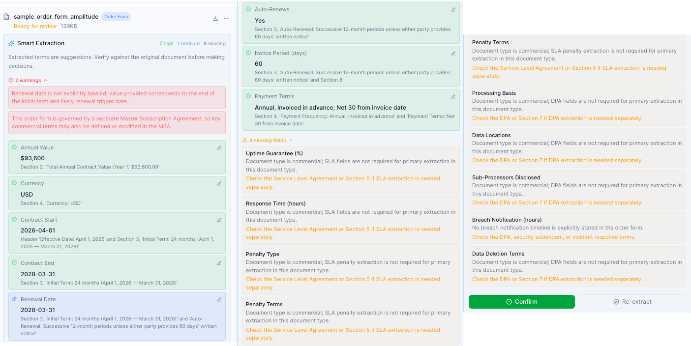Edit the Annual Value field using its pencil icon
Screen dimensions: 691x346
219,146
